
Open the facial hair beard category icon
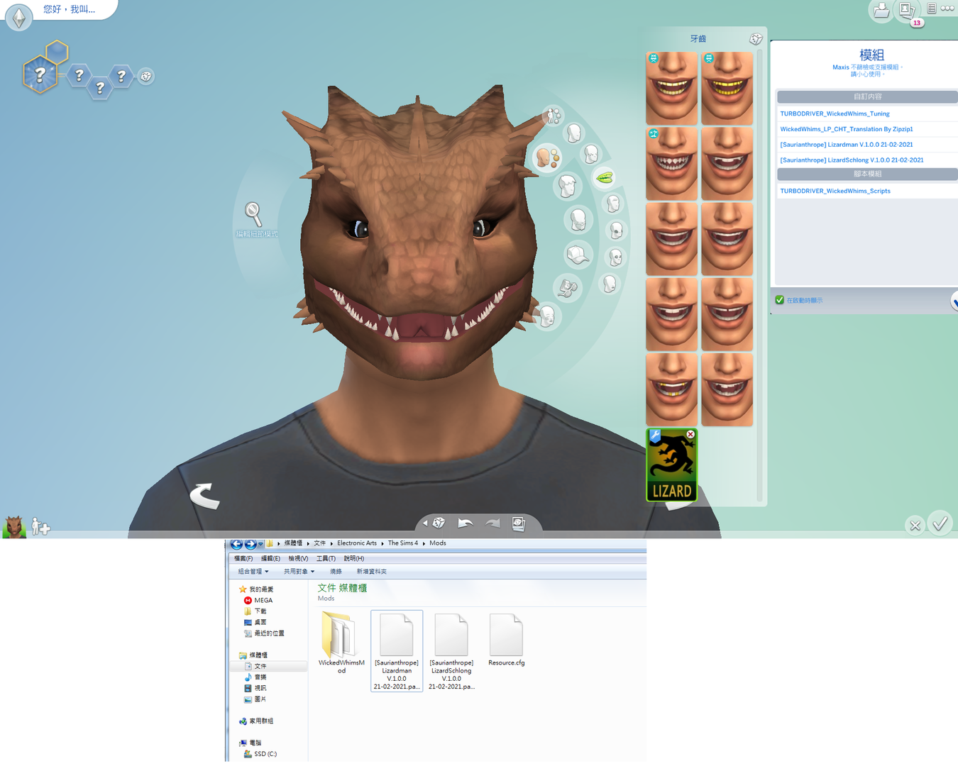[x=578, y=220]
